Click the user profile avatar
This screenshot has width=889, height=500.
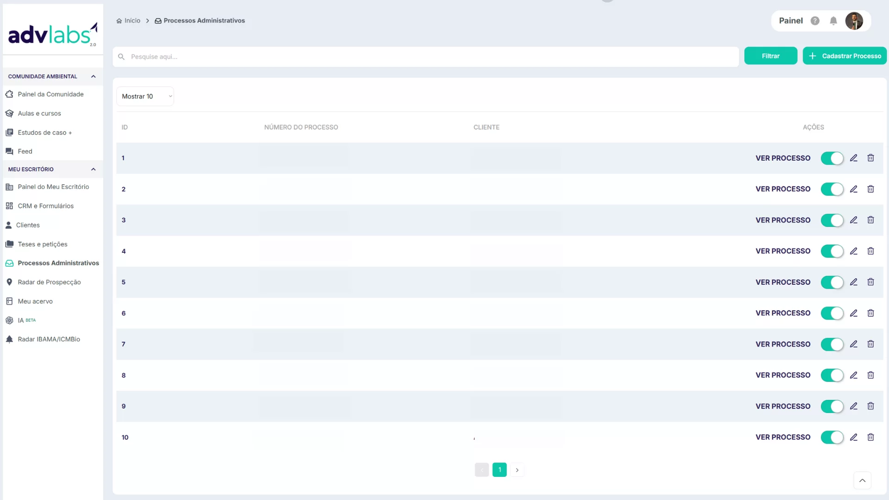[854, 21]
